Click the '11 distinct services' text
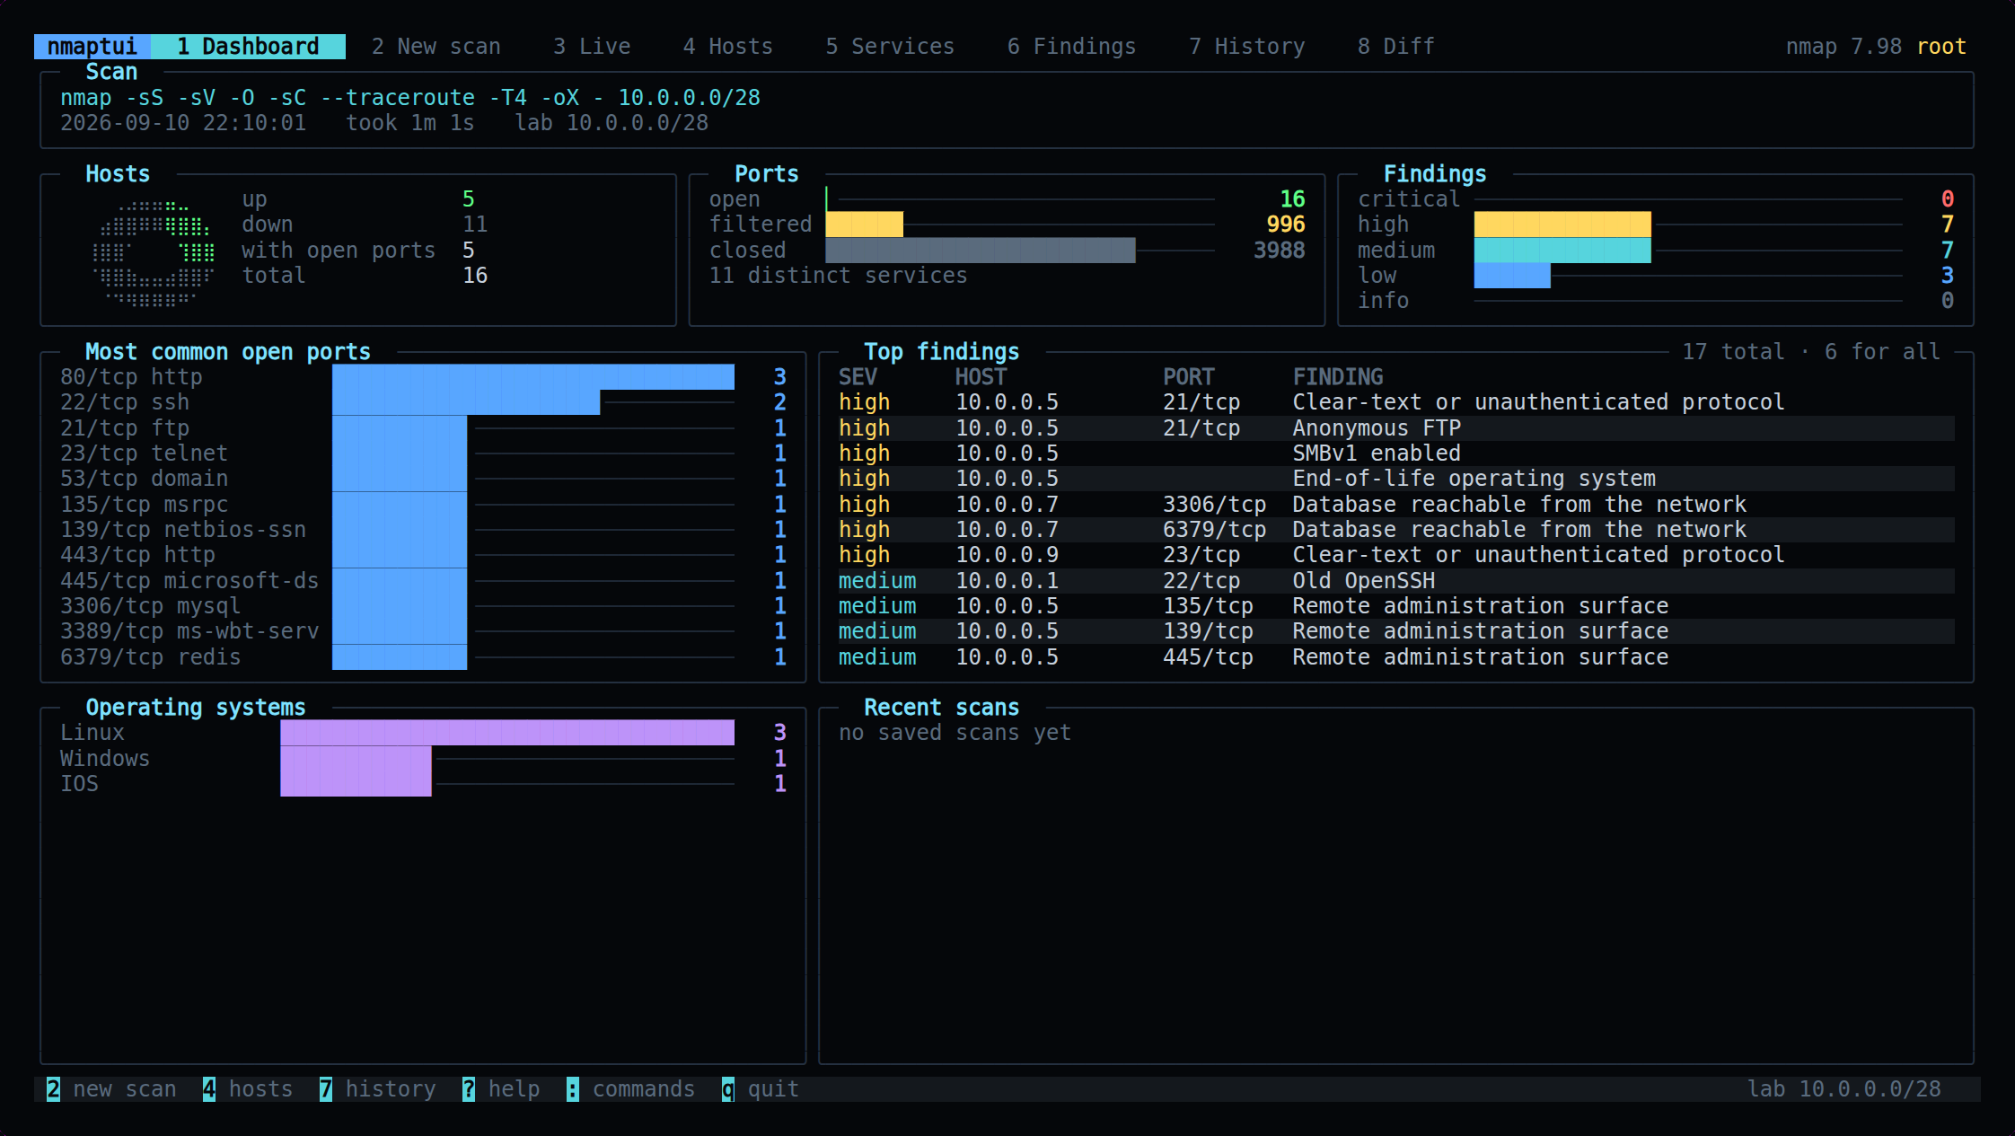This screenshot has width=2015, height=1136. [x=839, y=276]
